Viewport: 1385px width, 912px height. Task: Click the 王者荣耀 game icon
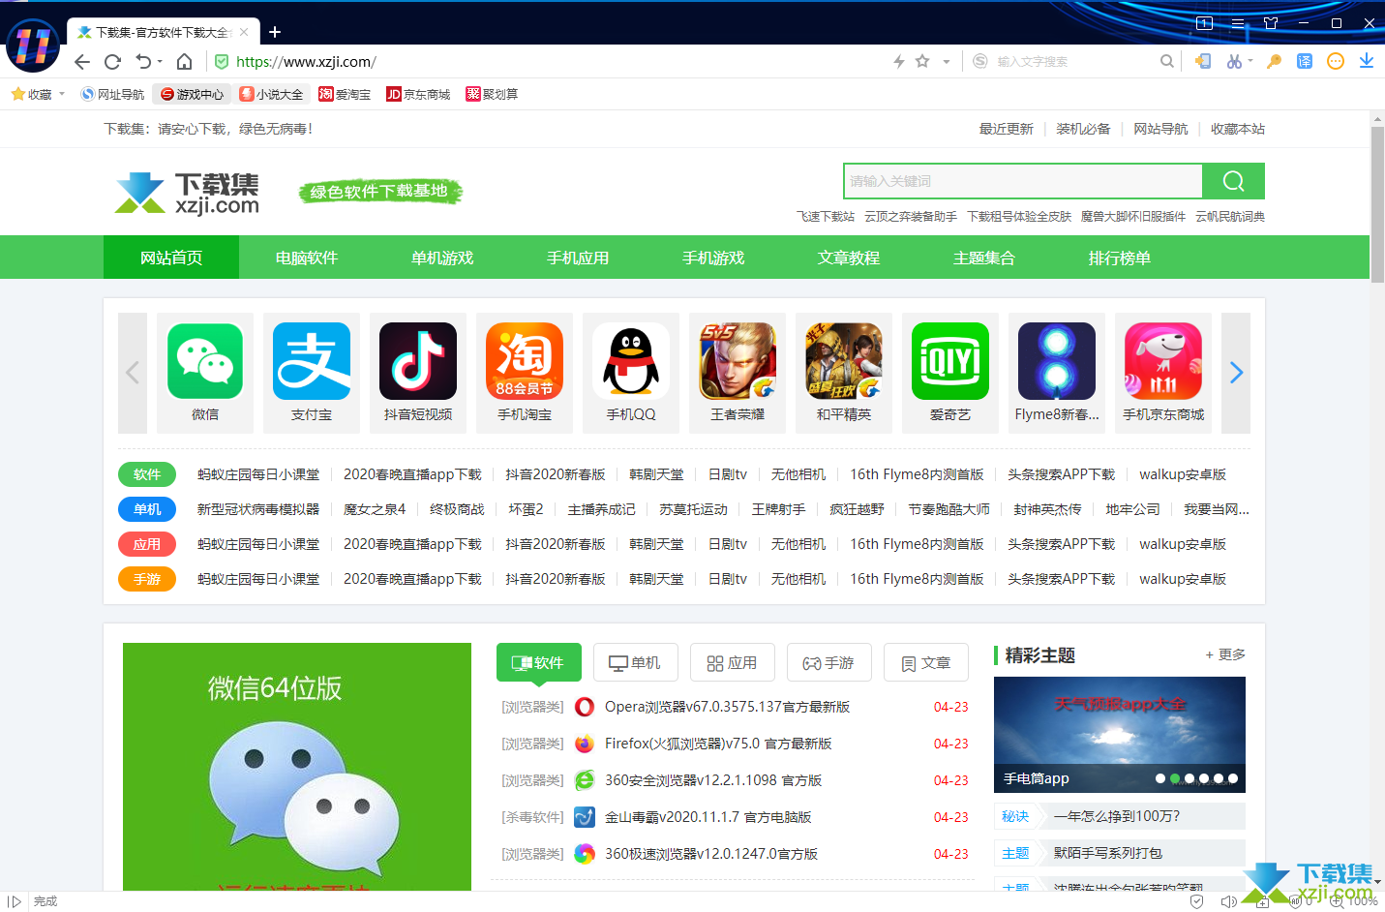pos(738,361)
